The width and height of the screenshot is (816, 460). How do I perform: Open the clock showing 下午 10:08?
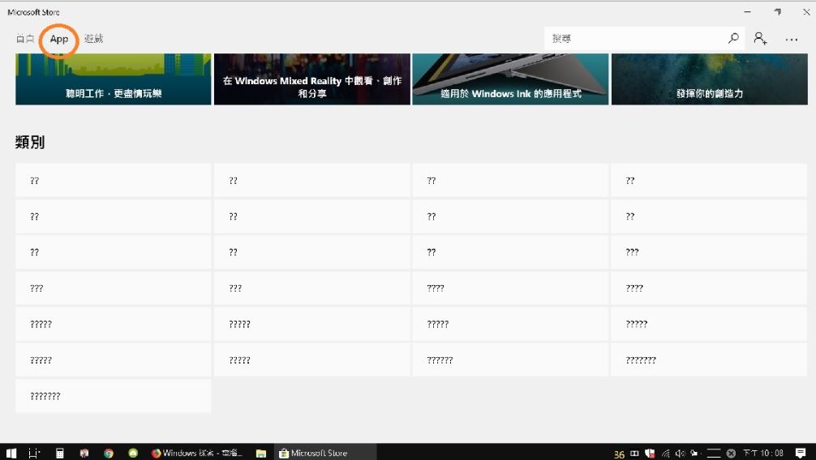click(763, 454)
